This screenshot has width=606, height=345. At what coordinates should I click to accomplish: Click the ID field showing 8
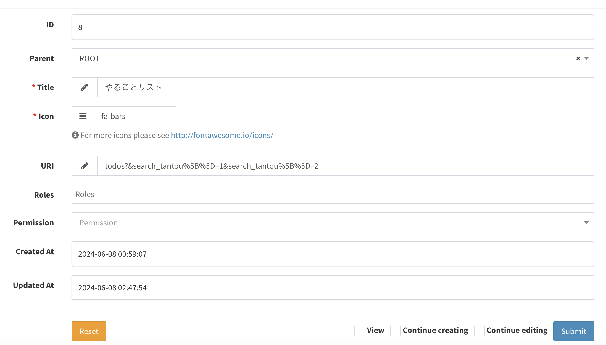pos(333,27)
